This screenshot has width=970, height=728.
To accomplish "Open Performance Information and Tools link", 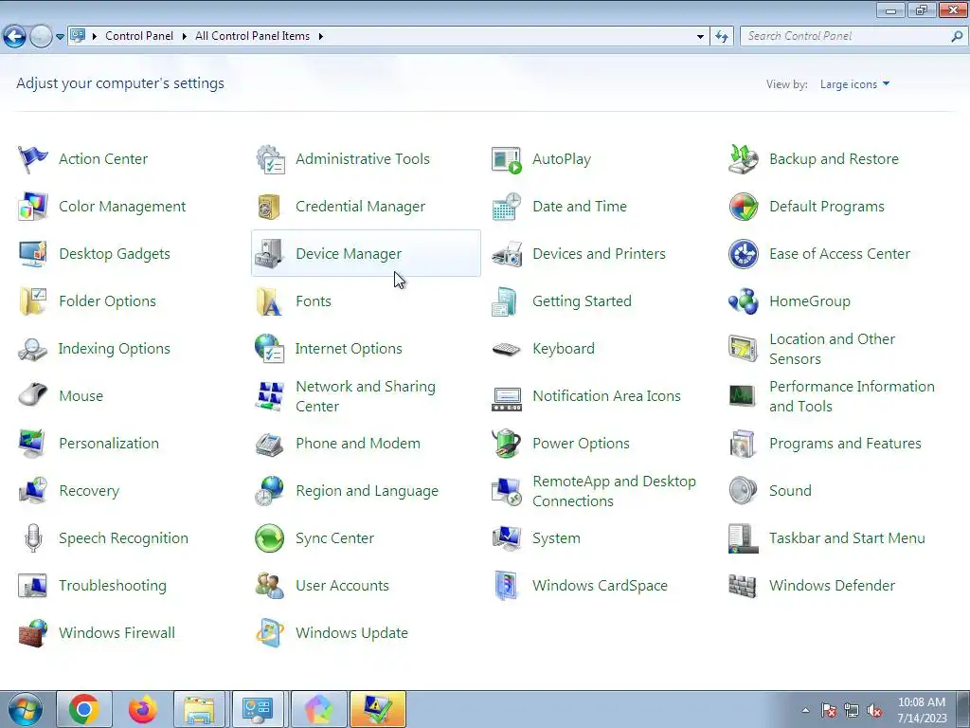I will 852,396.
